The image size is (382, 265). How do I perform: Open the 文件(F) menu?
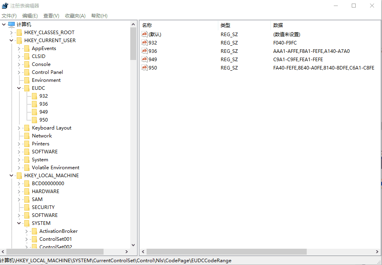[x=9, y=16]
